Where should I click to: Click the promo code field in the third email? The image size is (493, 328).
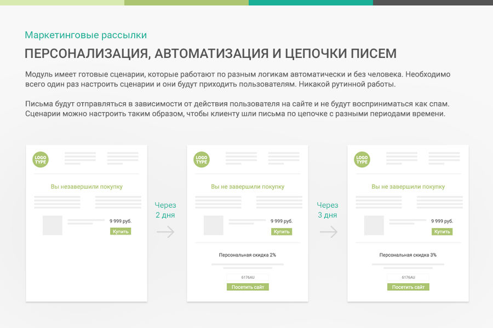(408, 276)
